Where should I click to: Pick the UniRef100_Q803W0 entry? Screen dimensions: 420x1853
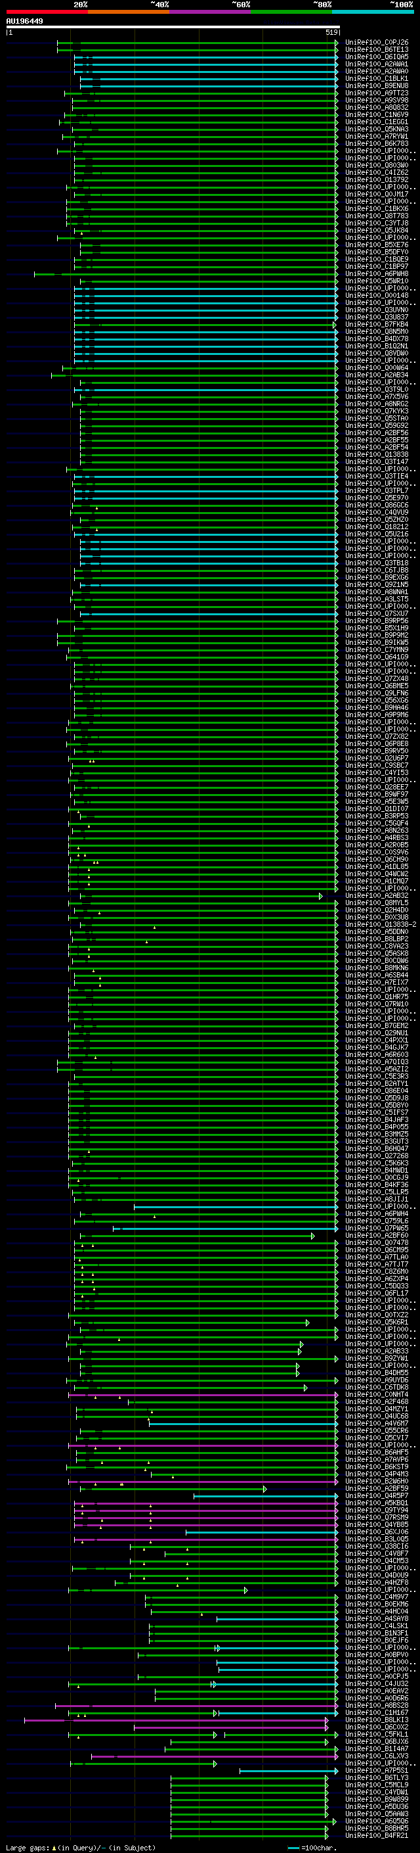376,166
